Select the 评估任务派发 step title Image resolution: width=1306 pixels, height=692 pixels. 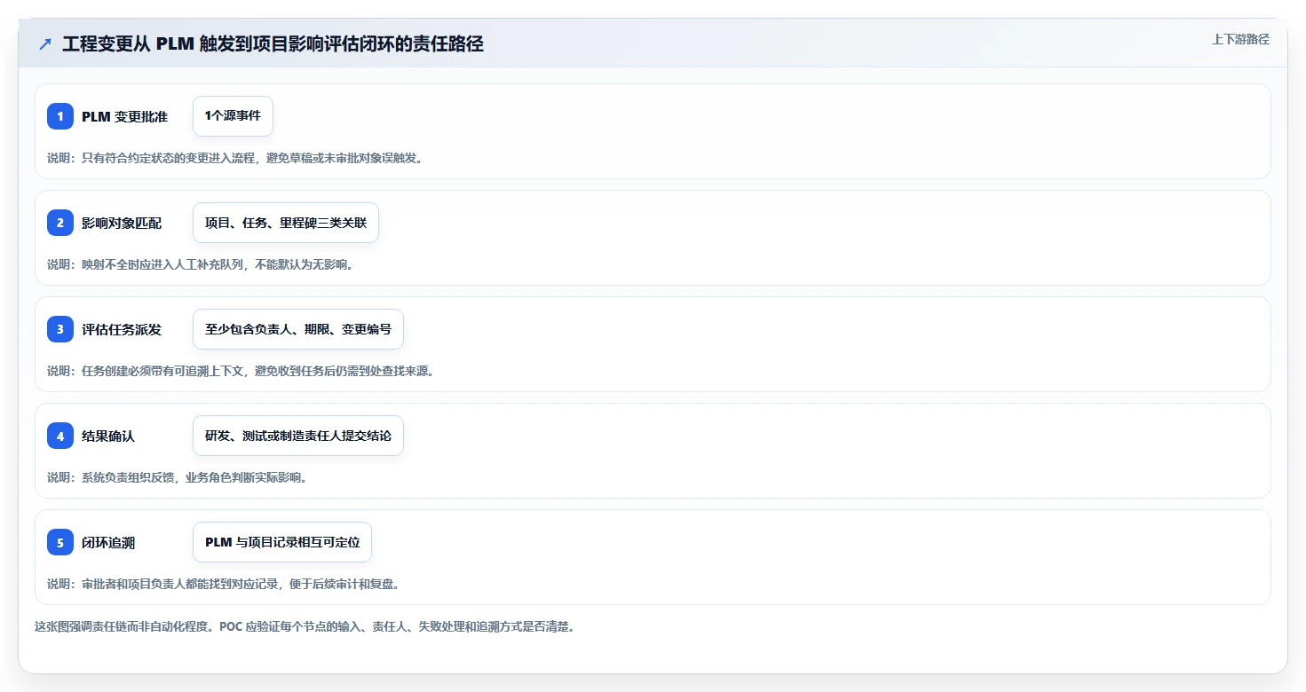coord(122,329)
